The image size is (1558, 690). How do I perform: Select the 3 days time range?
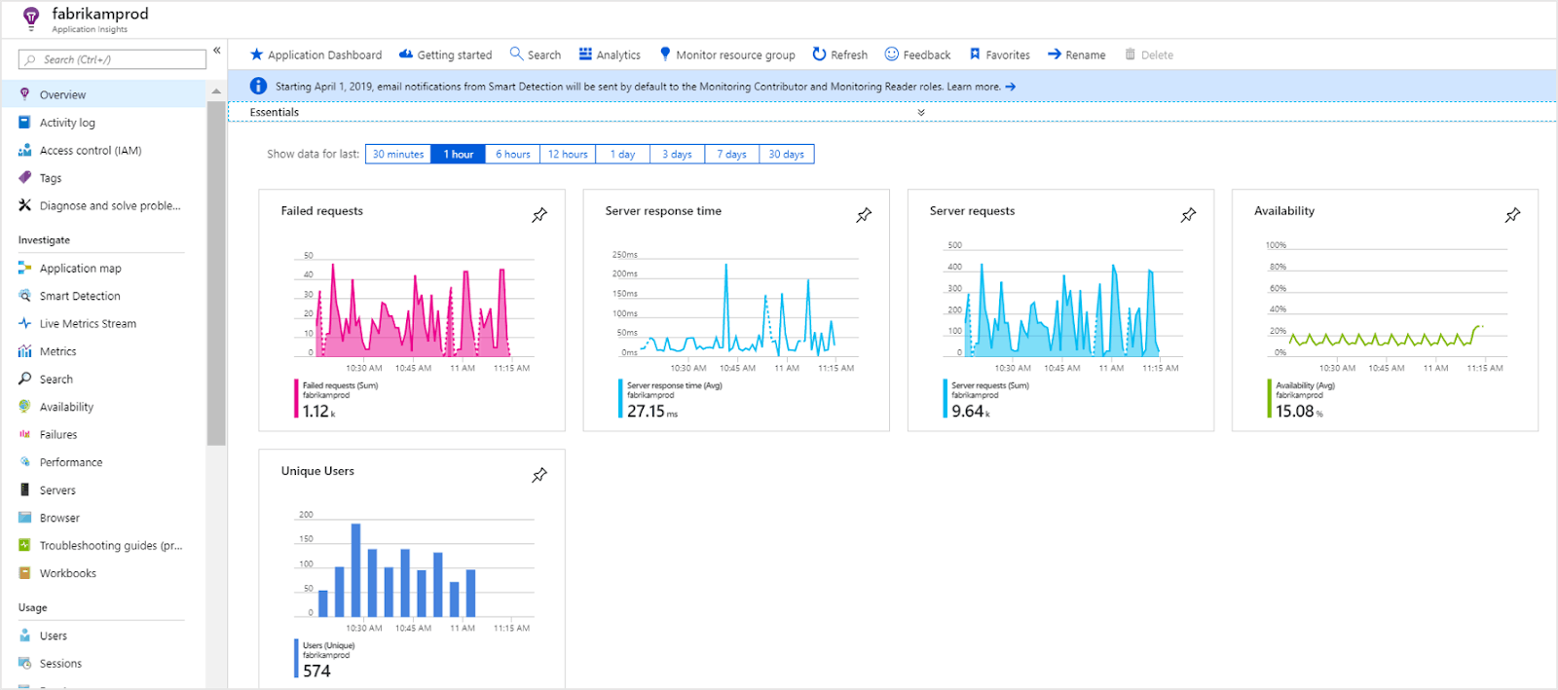[x=677, y=154]
